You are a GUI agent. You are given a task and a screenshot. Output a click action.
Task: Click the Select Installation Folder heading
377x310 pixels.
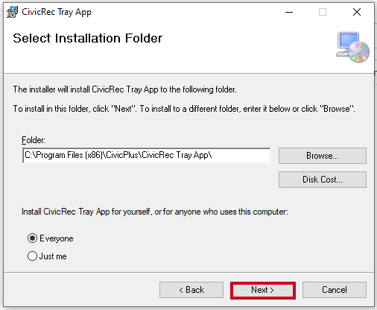87,38
